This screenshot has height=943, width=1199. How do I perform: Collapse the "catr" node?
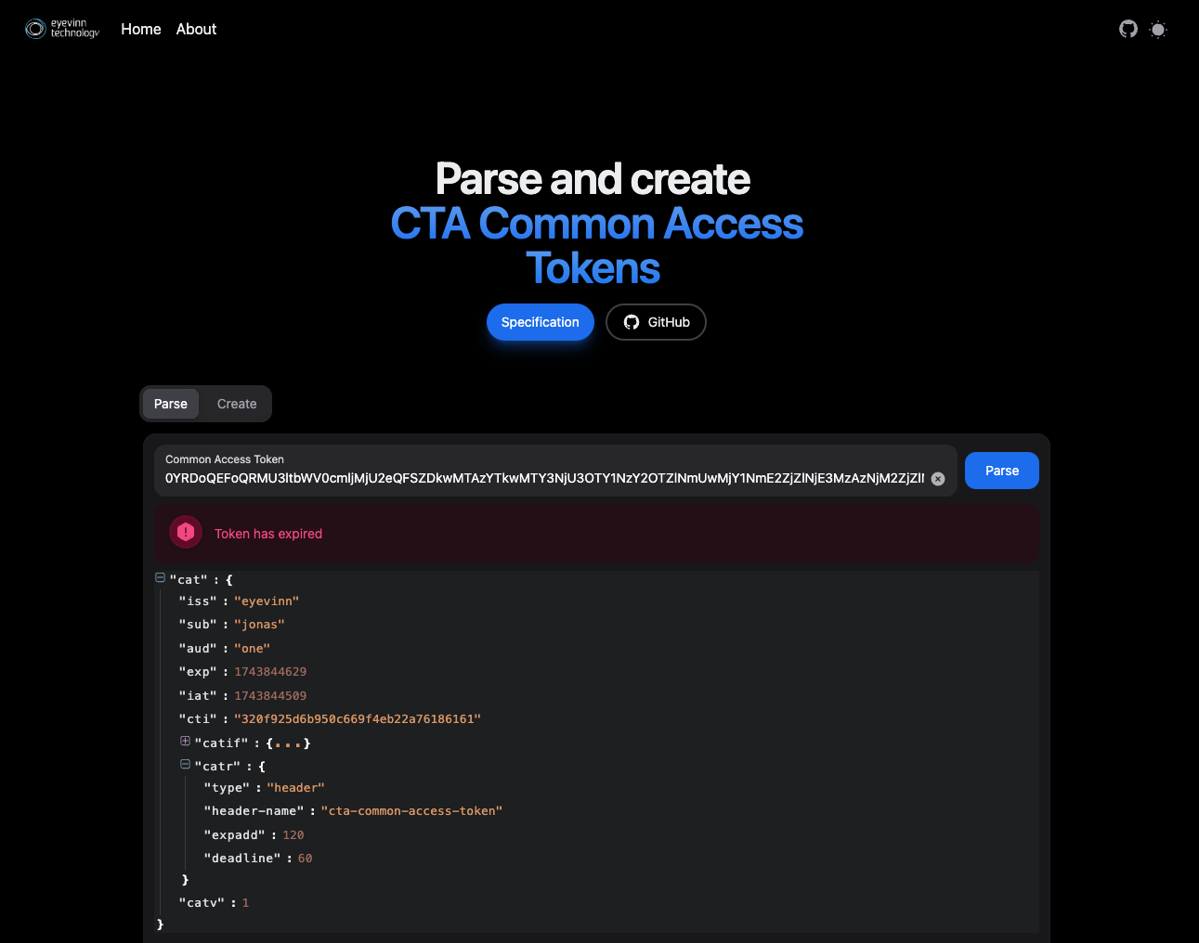[185, 765]
